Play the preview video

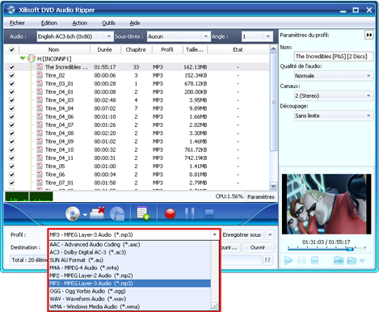pyautogui.click(x=288, y=260)
